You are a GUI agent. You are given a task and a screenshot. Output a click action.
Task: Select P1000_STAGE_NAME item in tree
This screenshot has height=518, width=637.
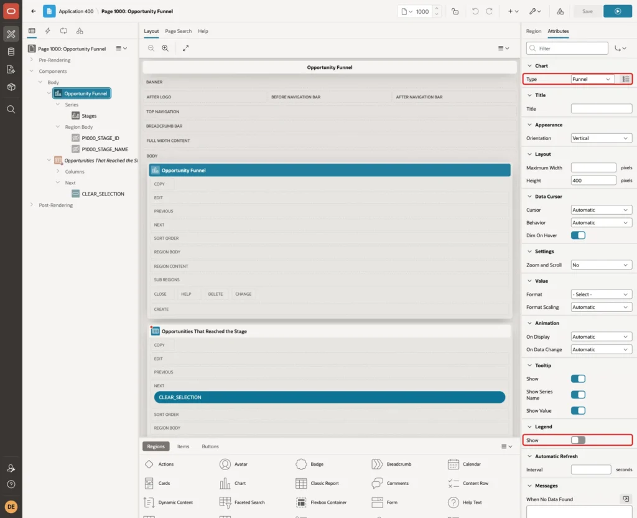click(x=105, y=149)
